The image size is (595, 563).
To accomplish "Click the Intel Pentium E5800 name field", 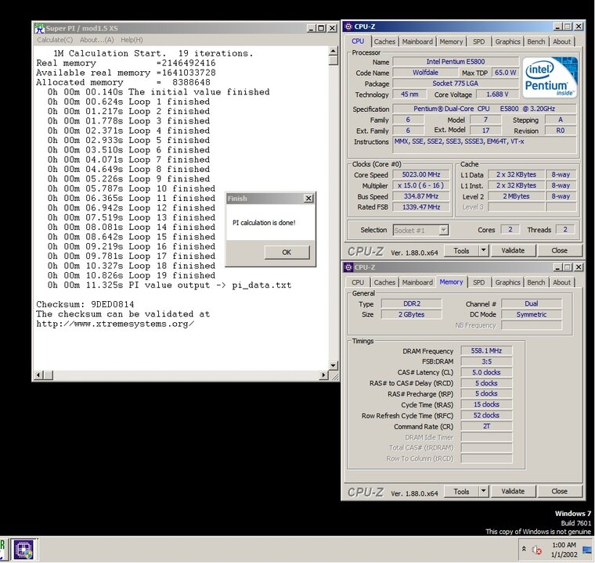I will pyautogui.click(x=456, y=62).
